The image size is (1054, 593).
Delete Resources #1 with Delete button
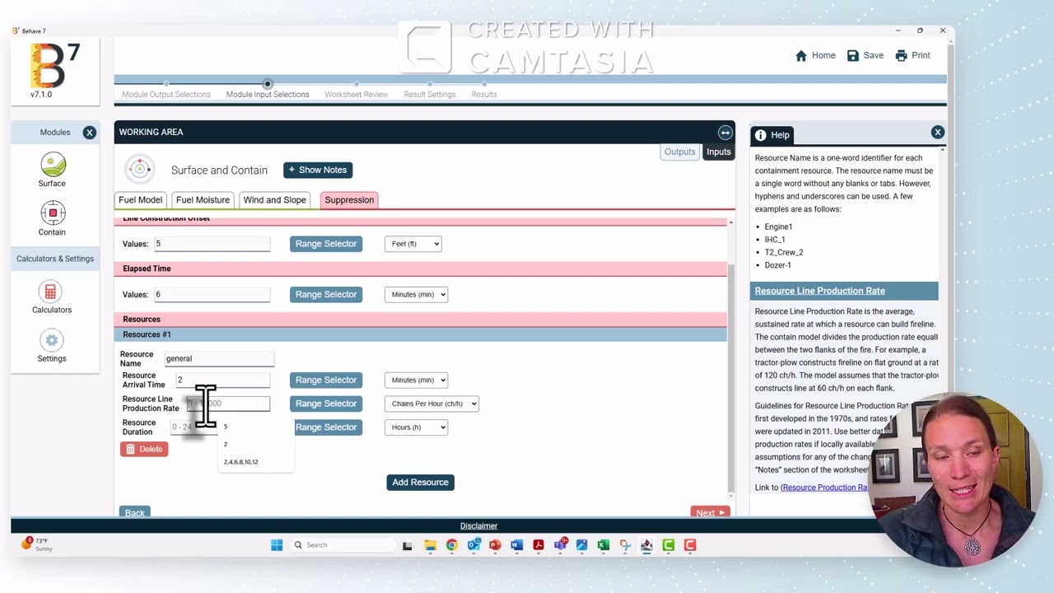click(144, 449)
